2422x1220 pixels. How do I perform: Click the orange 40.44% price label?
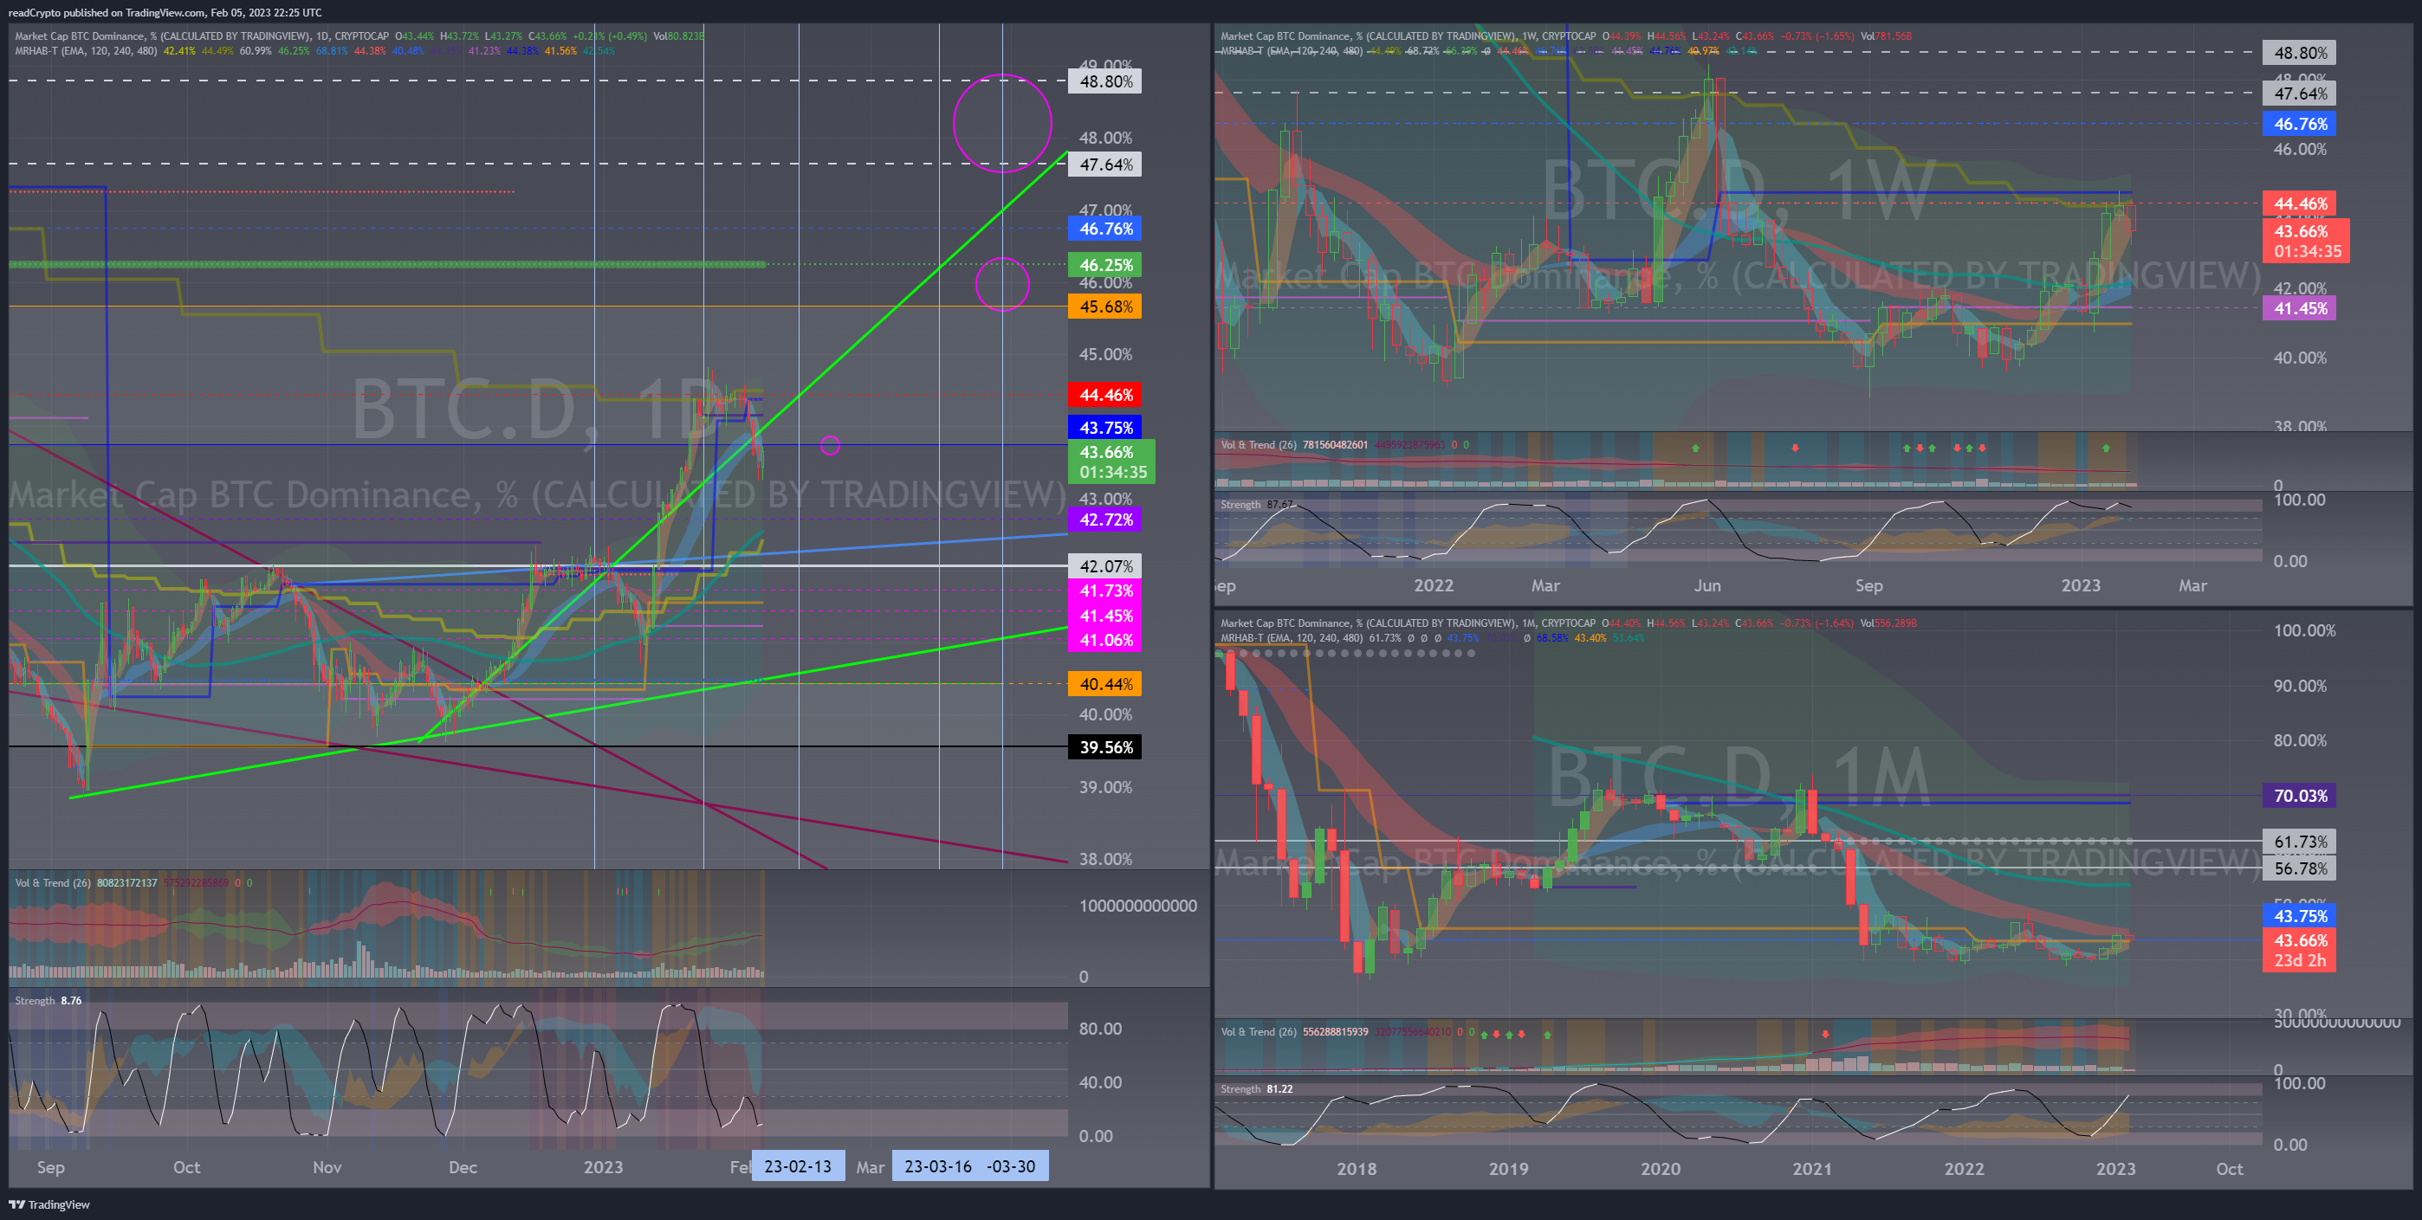1104,684
